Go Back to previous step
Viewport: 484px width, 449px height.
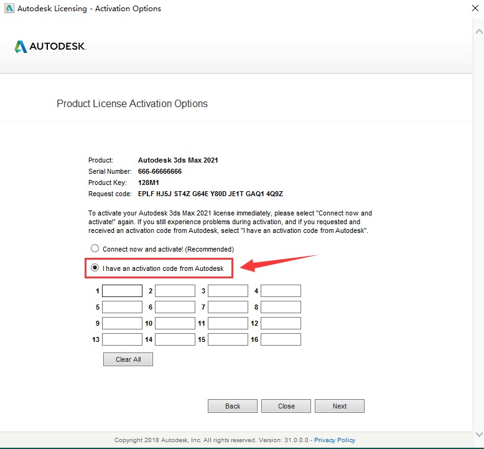[x=233, y=406]
